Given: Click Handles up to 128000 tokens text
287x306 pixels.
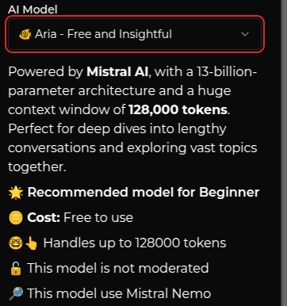Looking at the screenshot, I should click(135, 243).
